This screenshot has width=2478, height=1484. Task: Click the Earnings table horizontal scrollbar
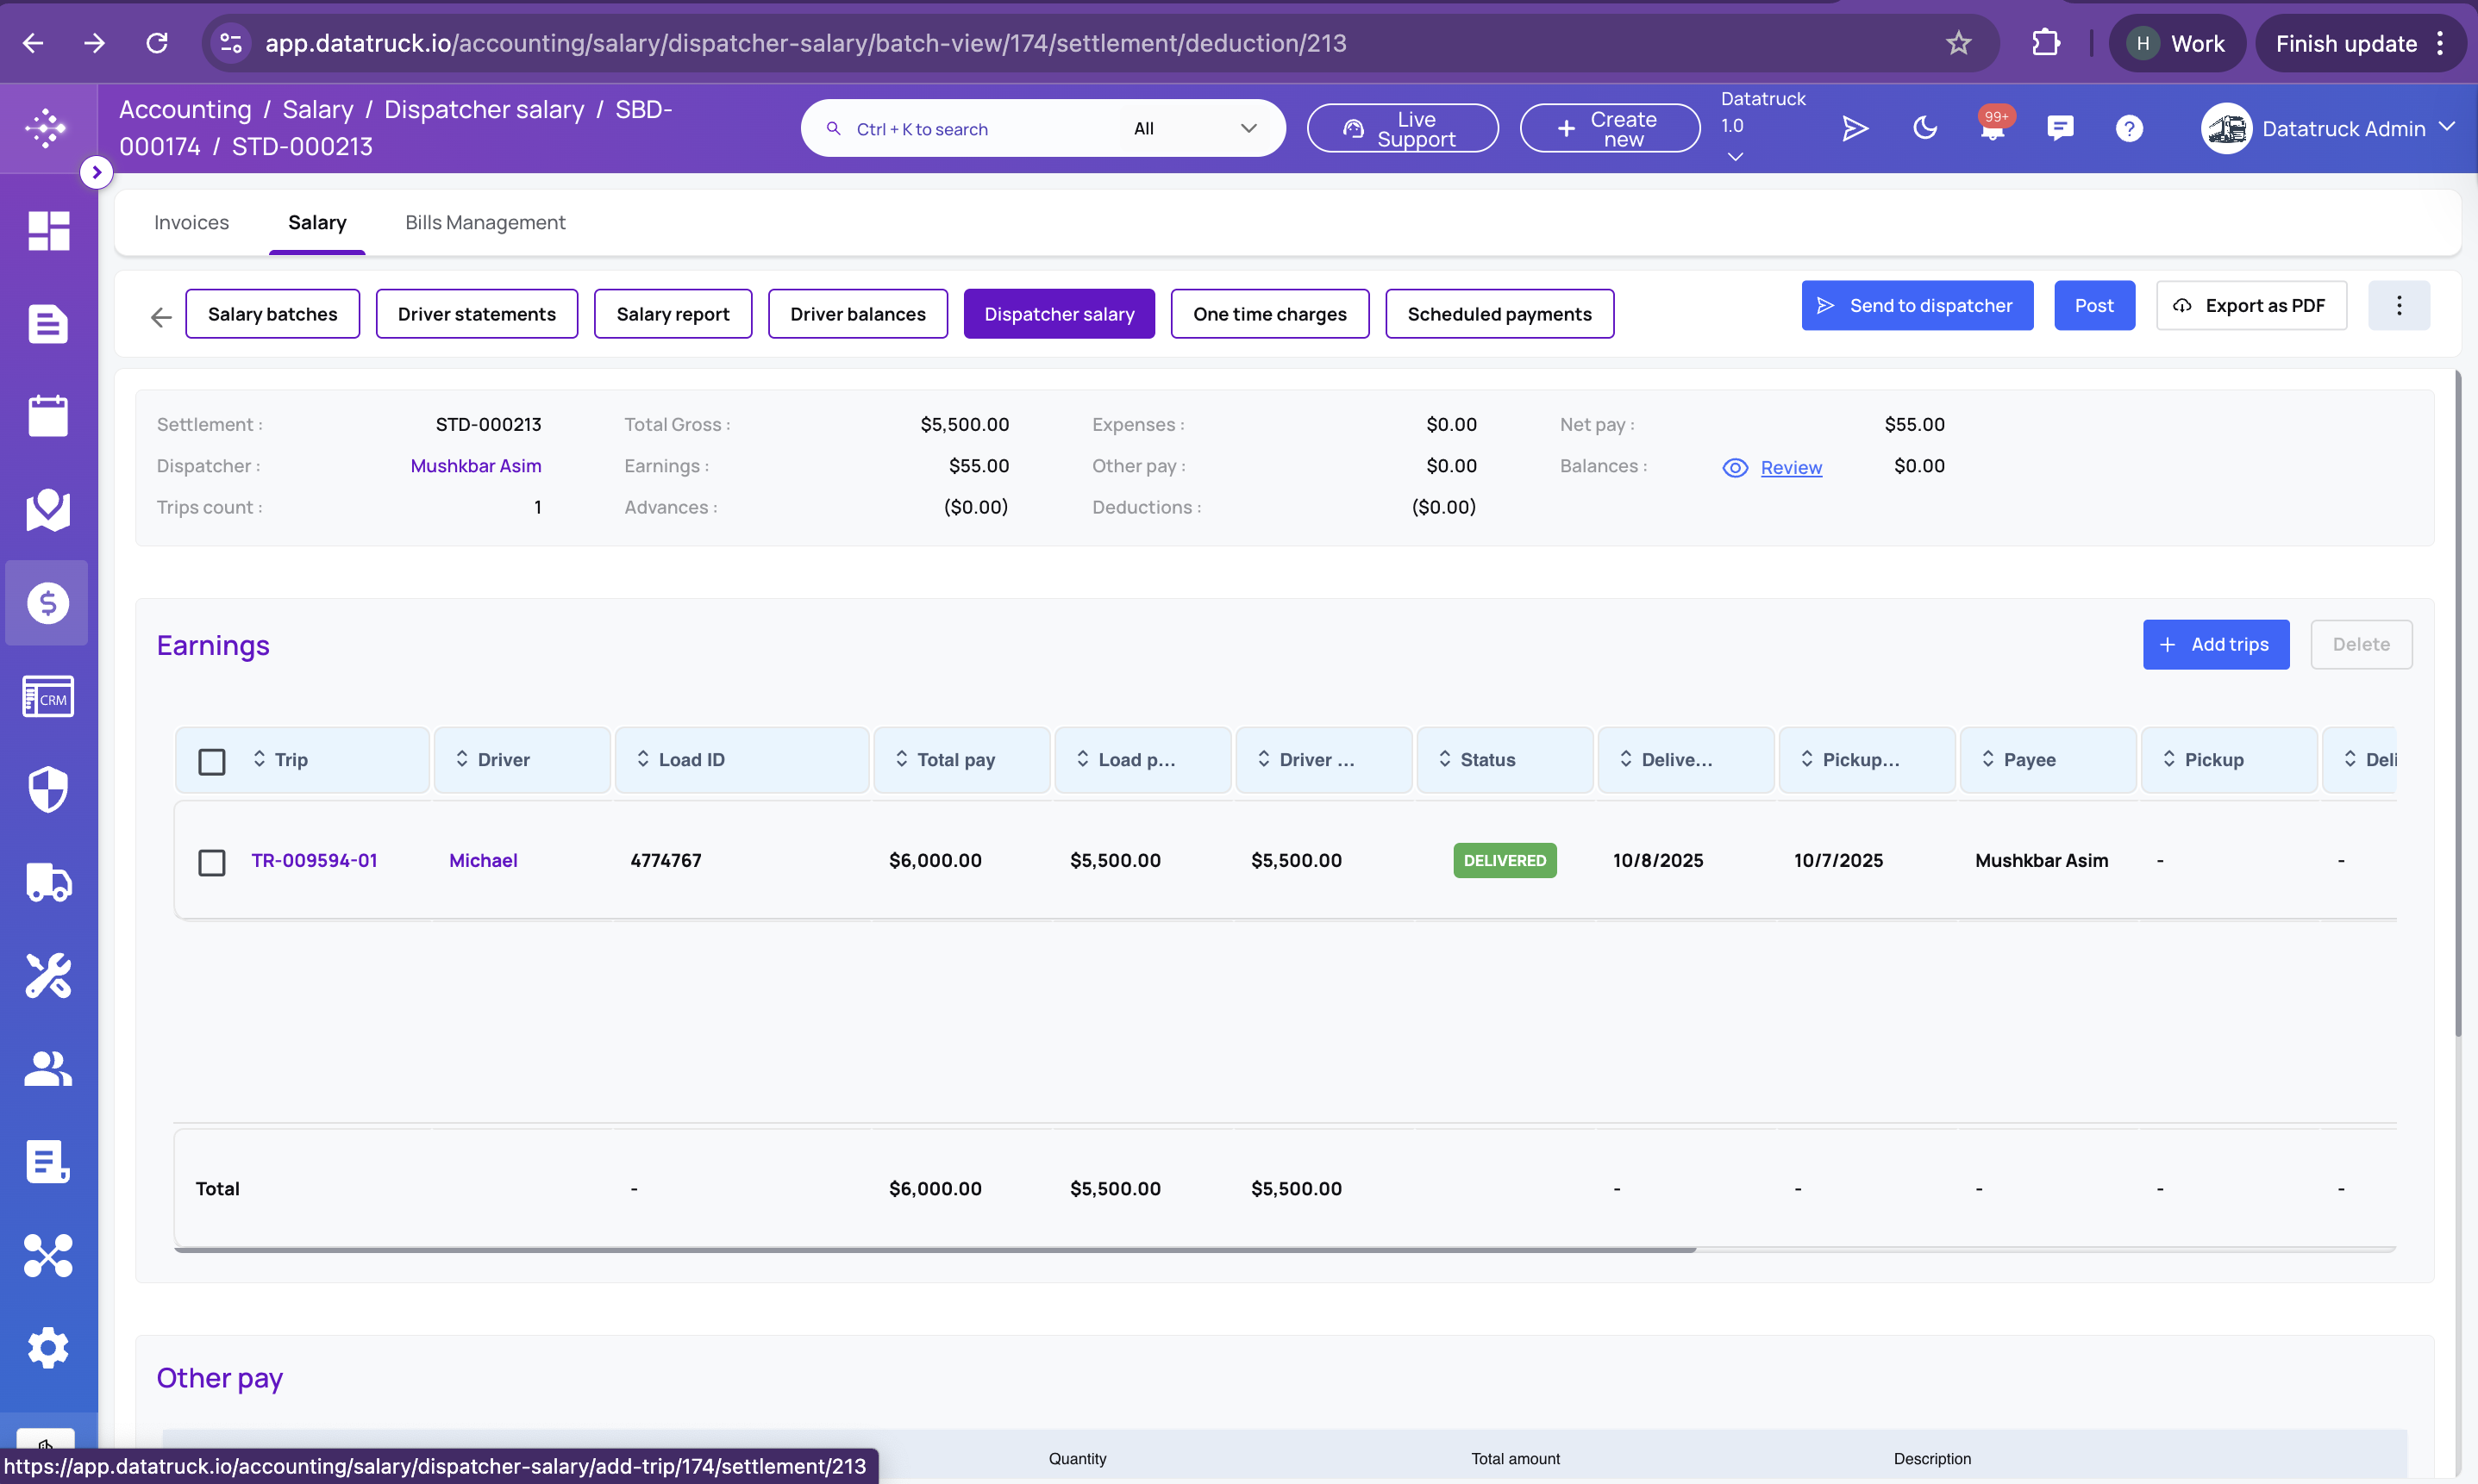click(x=935, y=1250)
